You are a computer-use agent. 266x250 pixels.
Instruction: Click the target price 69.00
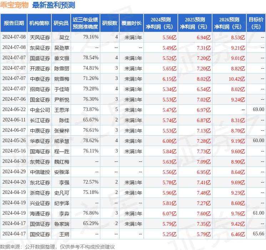259,109
